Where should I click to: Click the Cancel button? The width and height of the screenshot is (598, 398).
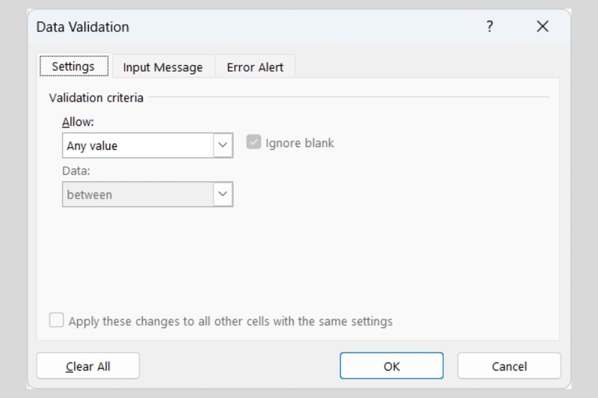[509, 366]
